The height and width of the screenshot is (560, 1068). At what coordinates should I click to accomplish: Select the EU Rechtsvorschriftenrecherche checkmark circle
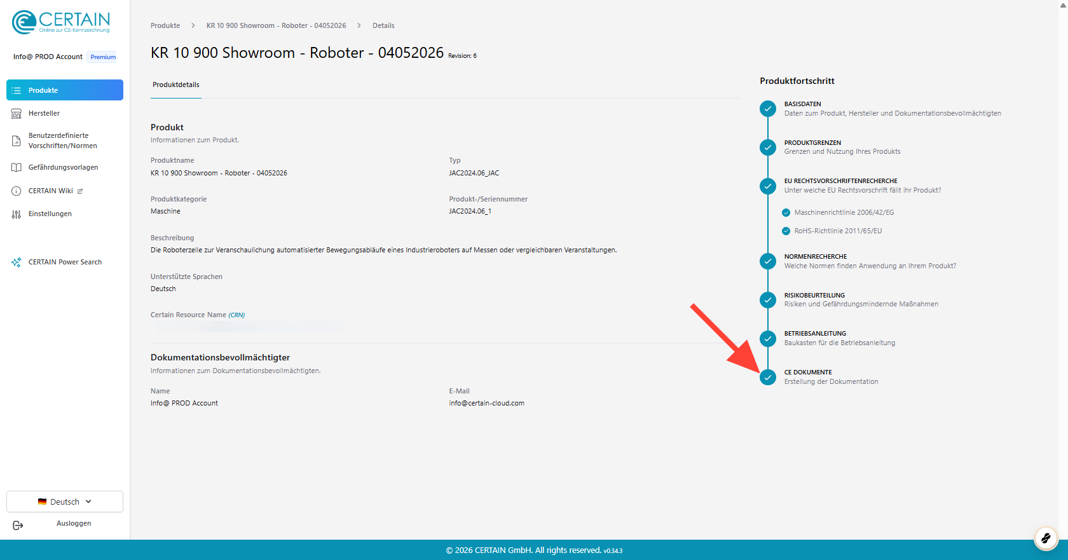(768, 186)
